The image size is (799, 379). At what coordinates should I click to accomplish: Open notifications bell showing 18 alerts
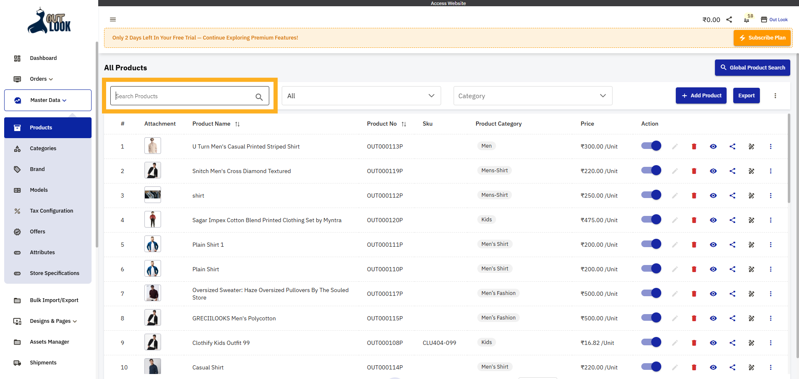[x=746, y=20]
